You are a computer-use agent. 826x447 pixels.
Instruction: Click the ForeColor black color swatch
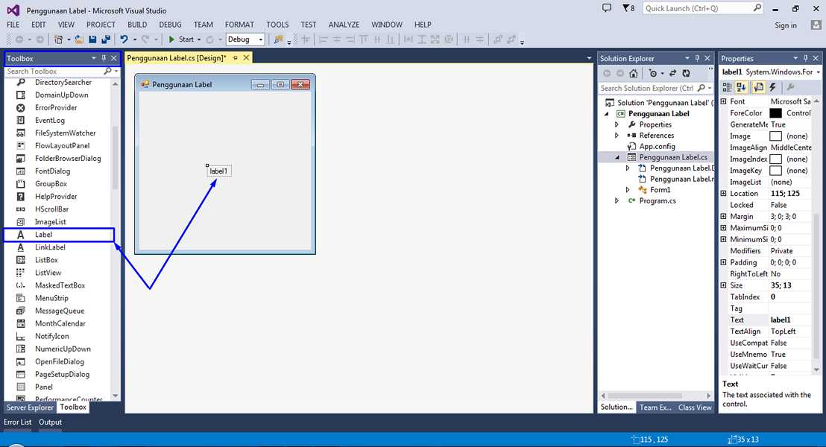click(775, 113)
